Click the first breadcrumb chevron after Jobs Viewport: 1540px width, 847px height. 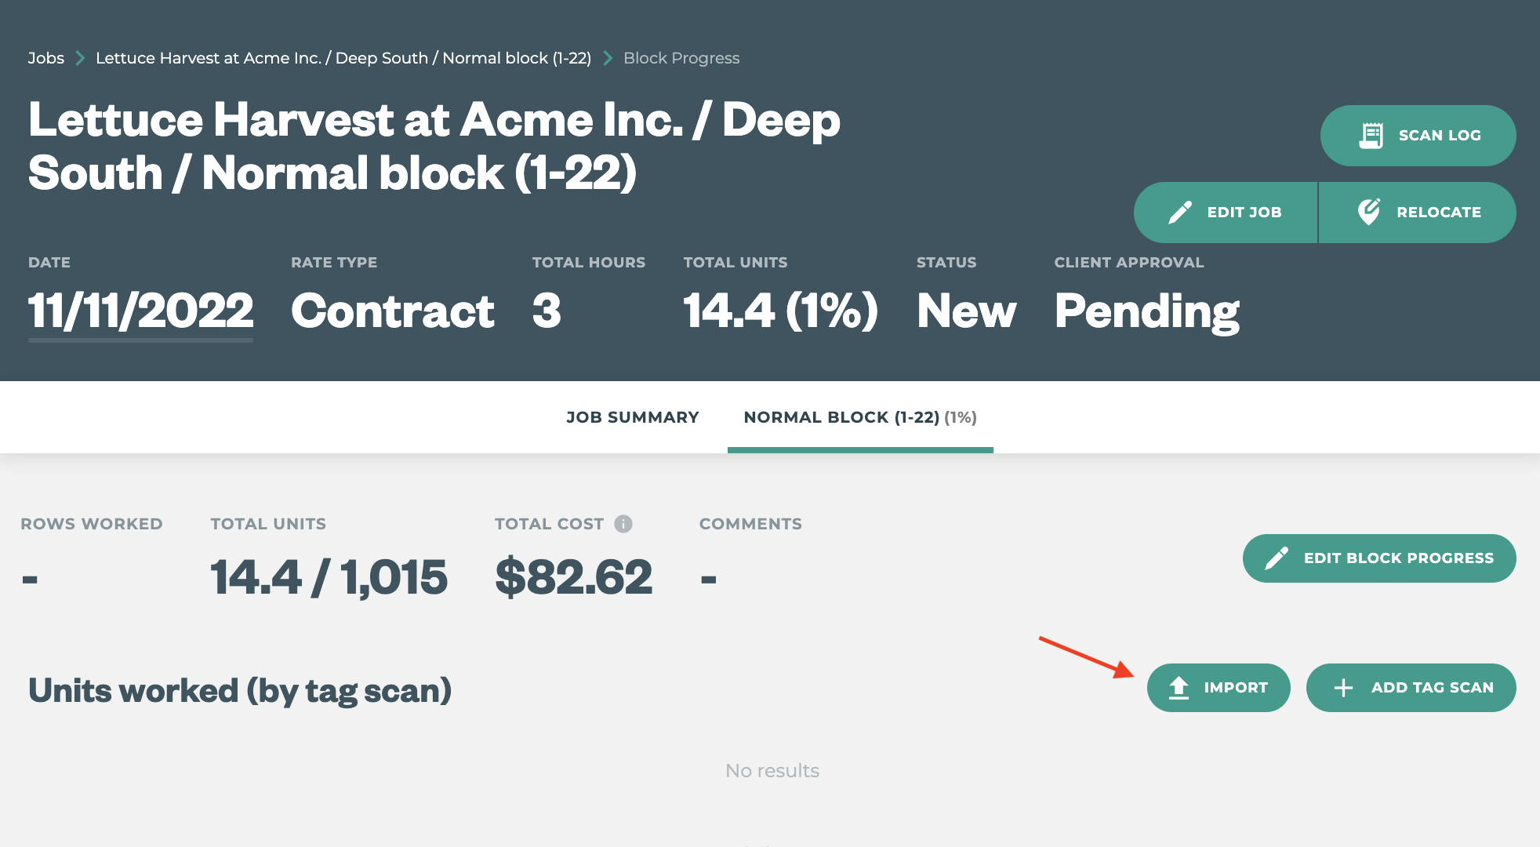point(80,58)
